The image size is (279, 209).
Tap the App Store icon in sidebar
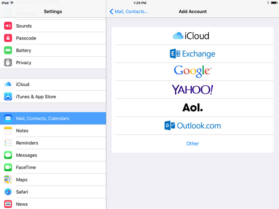8,97
